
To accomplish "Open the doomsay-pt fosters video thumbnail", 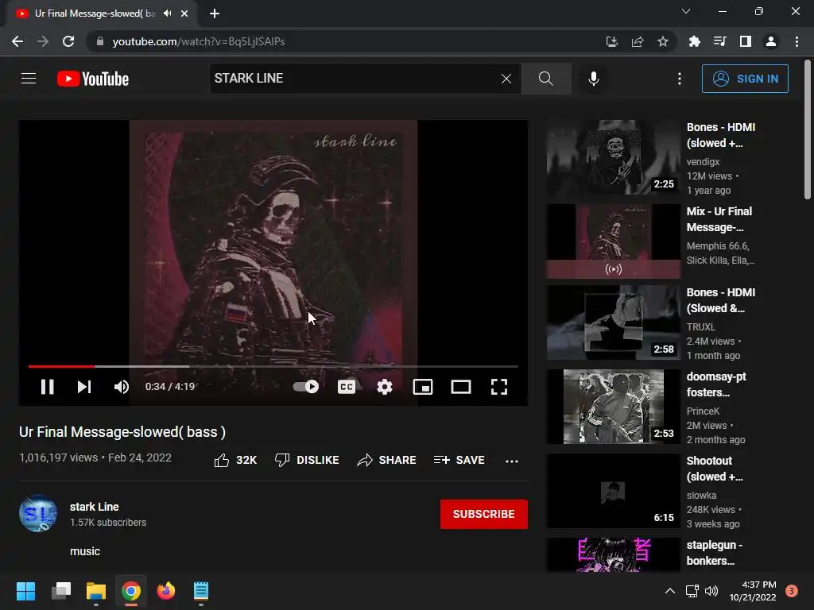I will point(613,406).
